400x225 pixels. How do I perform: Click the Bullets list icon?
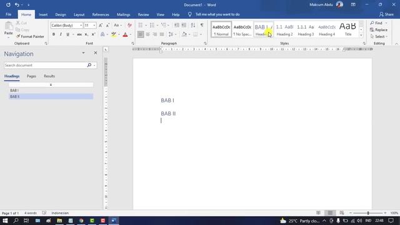click(x=141, y=25)
